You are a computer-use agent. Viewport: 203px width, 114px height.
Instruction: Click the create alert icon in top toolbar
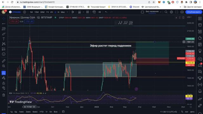pyautogui.click(x=94, y=12)
